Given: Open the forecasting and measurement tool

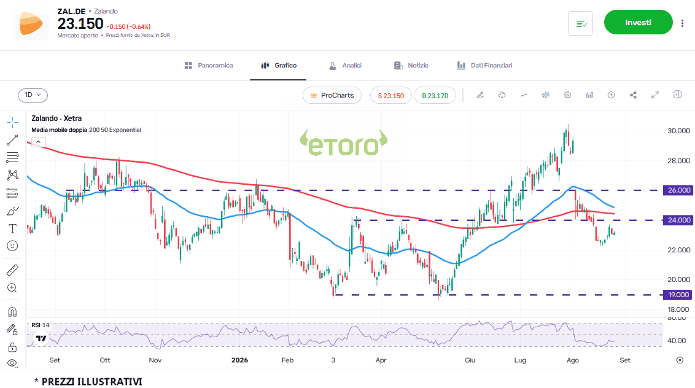Looking at the screenshot, I should pyautogui.click(x=12, y=193).
